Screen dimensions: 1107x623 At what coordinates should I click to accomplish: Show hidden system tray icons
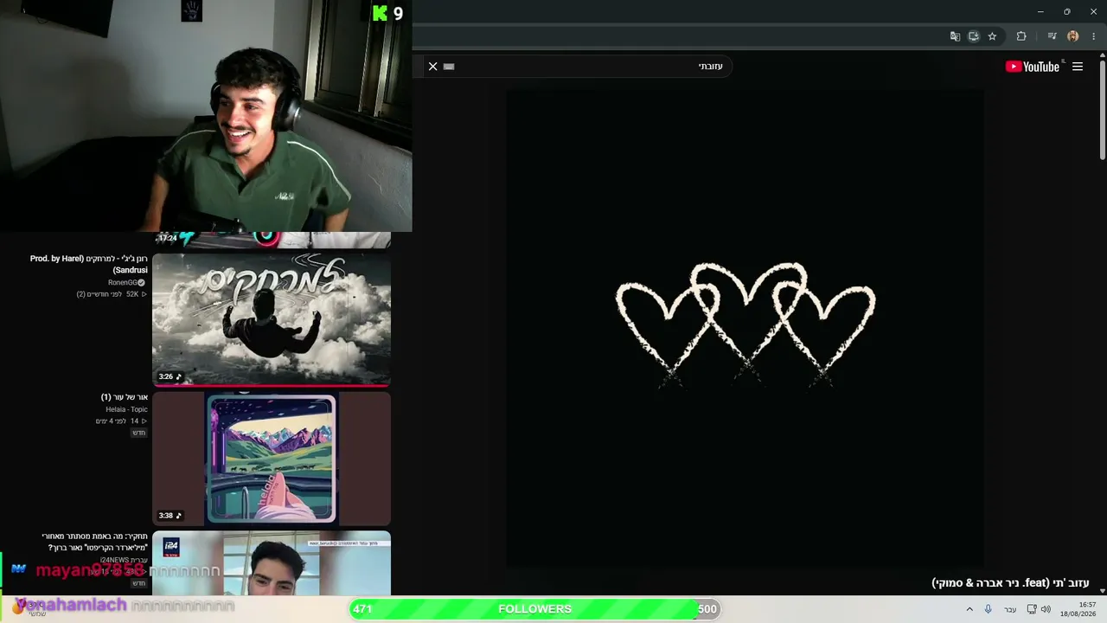(969, 609)
